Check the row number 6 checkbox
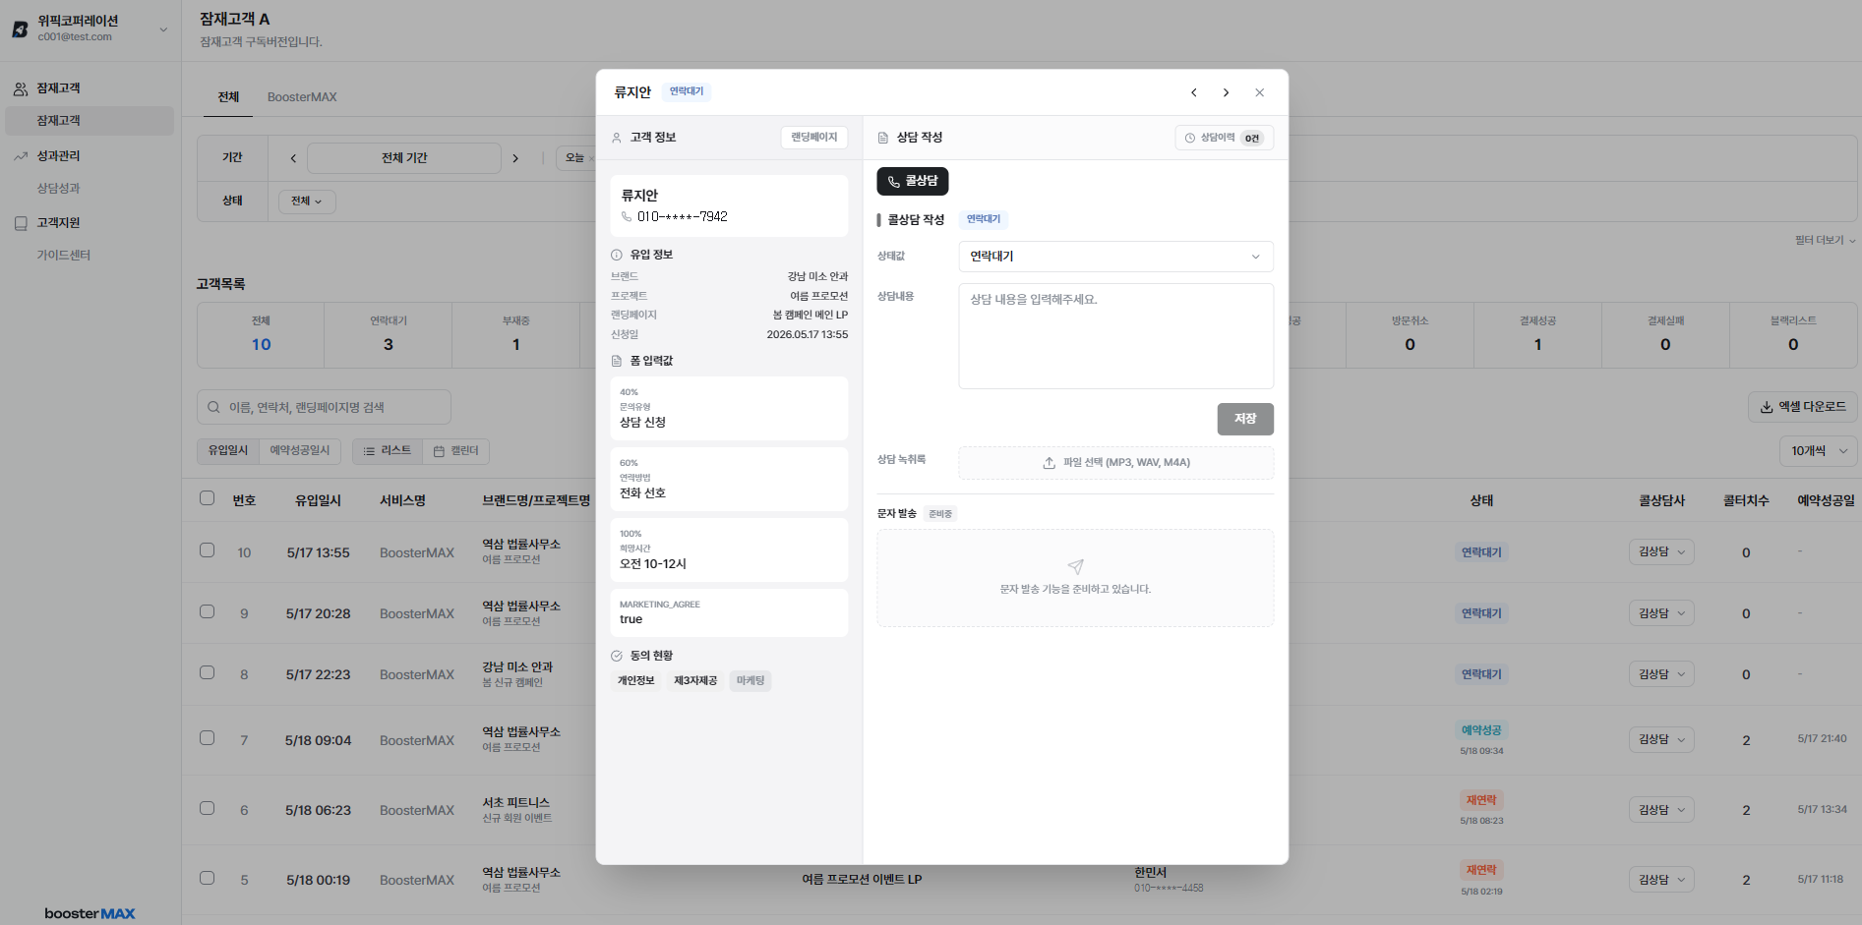Image resolution: width=1862 pixels, height=925 pixels. pos(207,808)
